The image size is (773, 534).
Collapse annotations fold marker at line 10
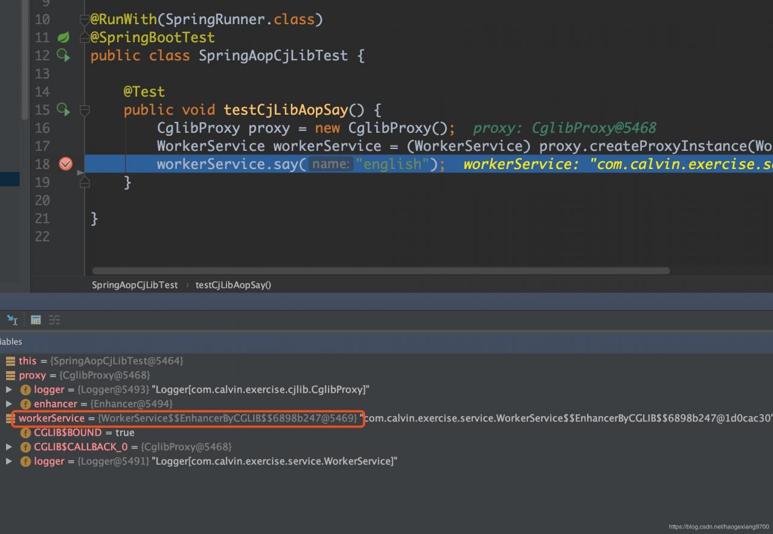tap(85, 20)
